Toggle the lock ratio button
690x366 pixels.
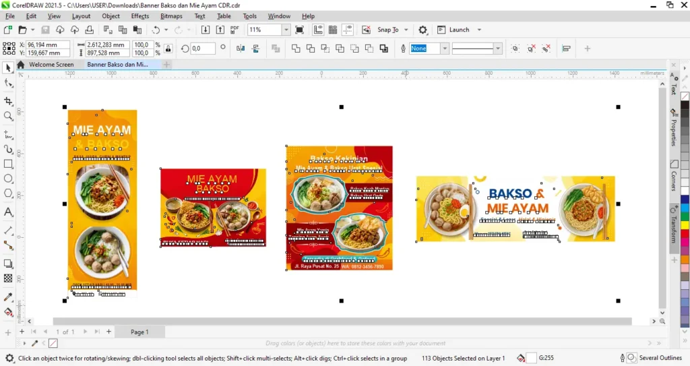pyautogui.click(x=168, y=49)
